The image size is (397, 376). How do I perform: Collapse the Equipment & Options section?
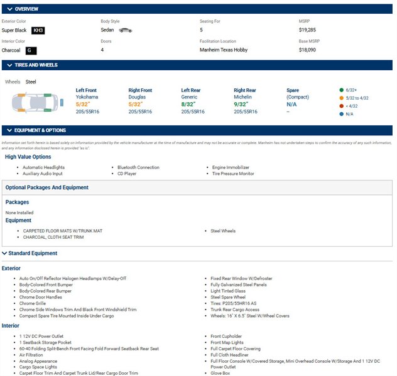(x=10, y=130)
